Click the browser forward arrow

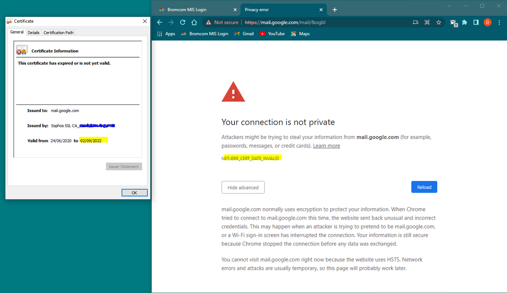pos(171,22)
